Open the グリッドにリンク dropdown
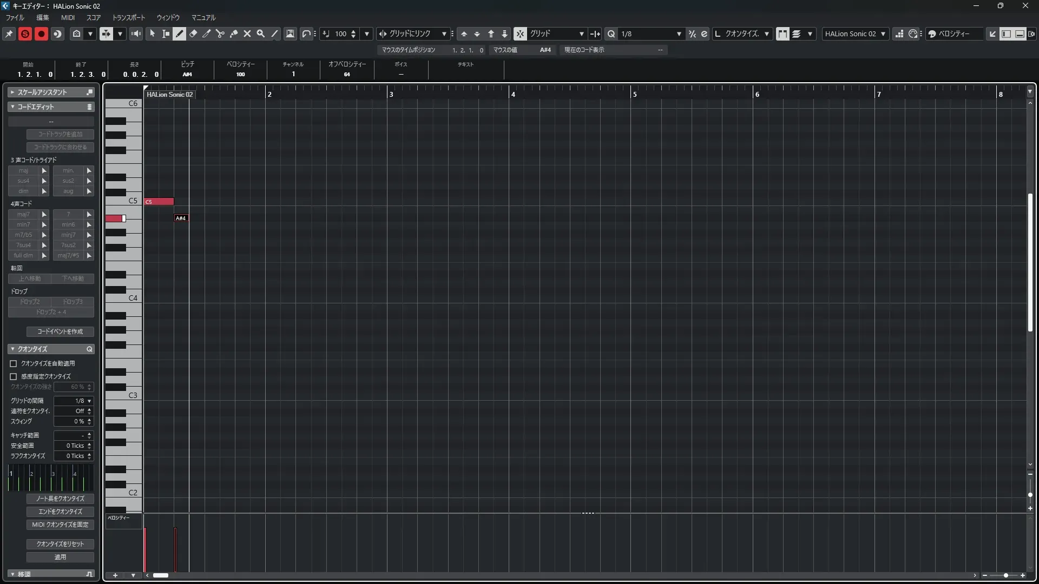Screen dimensions: 1039x584 point(444,34)
